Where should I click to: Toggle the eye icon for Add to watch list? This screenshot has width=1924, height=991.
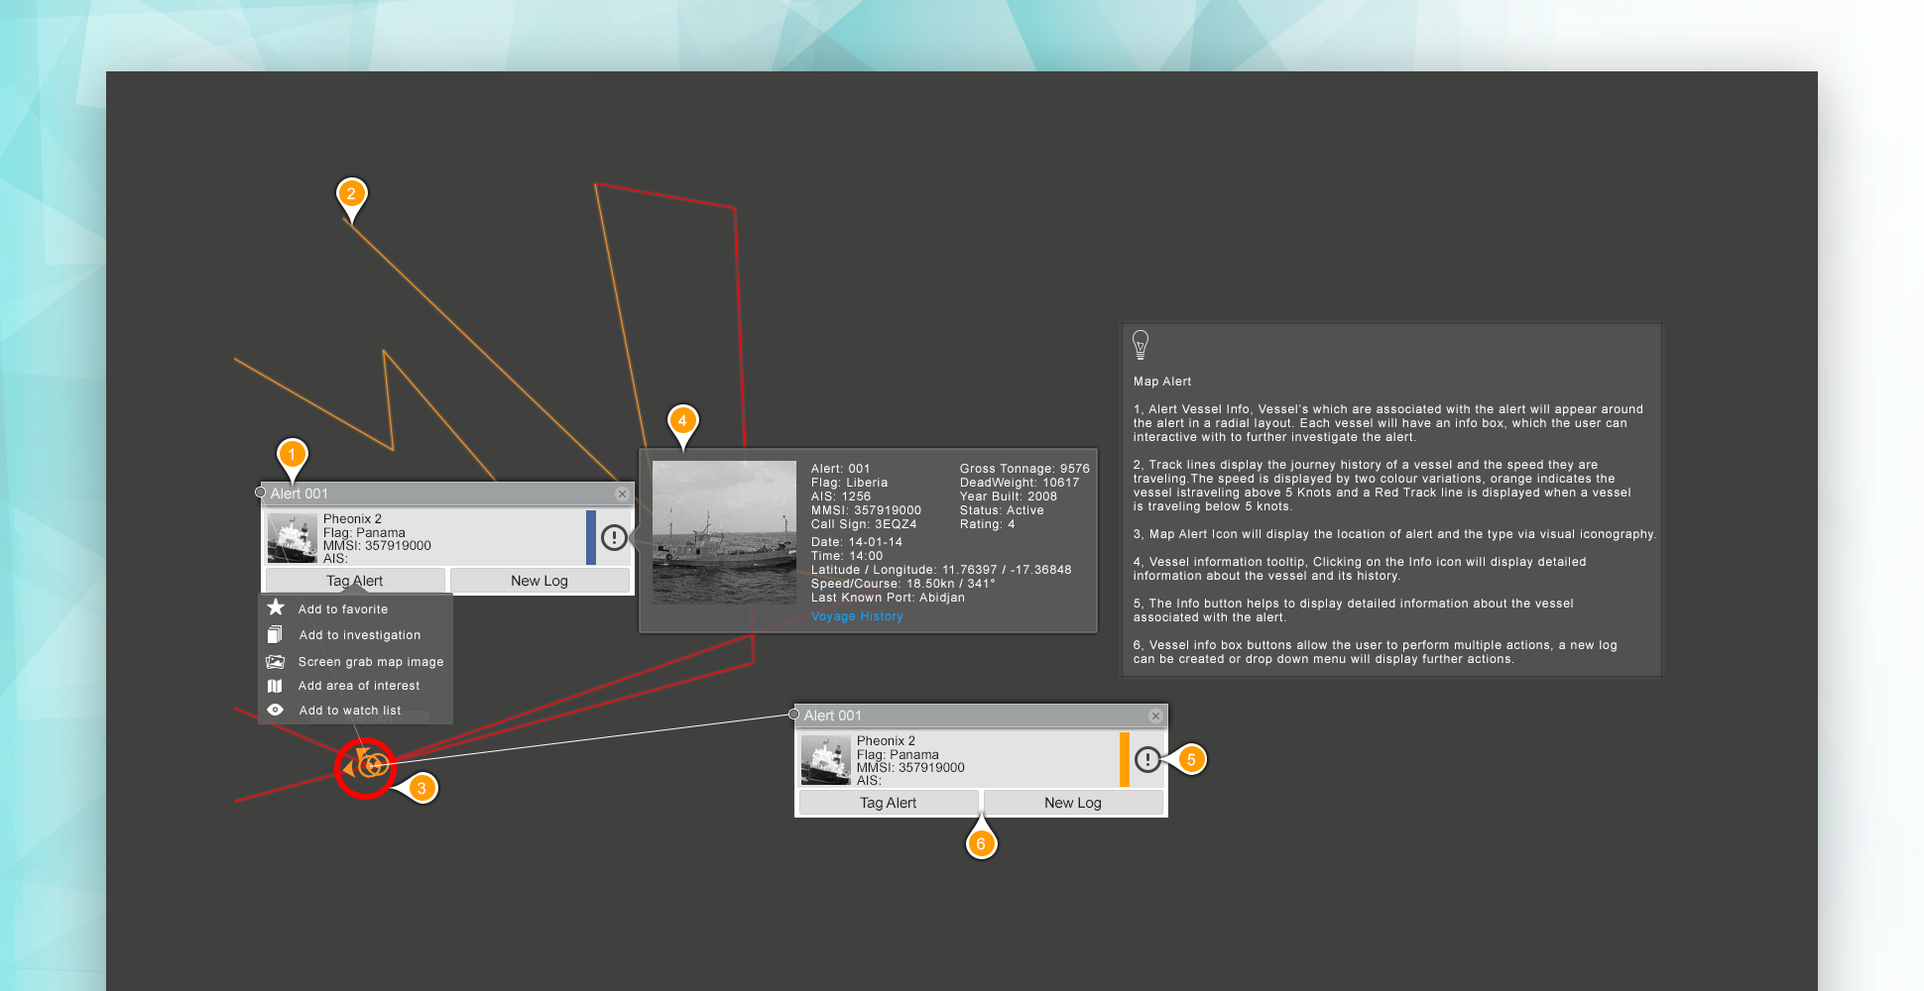[x=276, y=710]
